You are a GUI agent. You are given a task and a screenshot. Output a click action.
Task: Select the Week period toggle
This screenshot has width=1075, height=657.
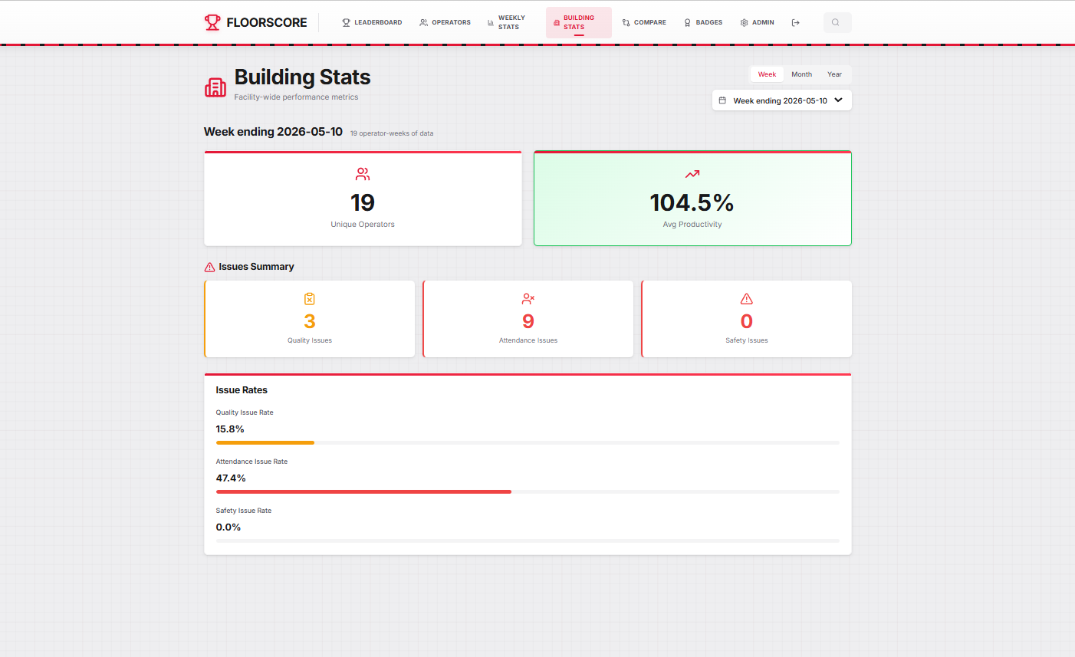pyautogui.click(x=767, y=74)
